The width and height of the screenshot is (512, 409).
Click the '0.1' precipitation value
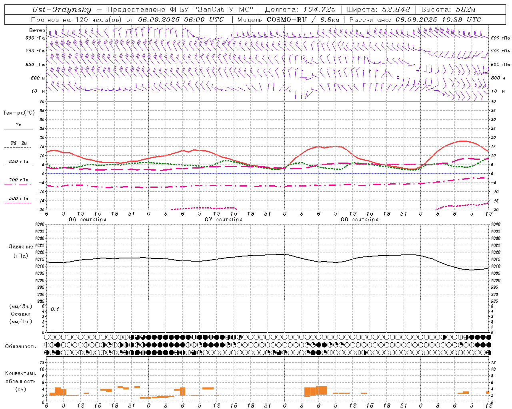[55, 309]
